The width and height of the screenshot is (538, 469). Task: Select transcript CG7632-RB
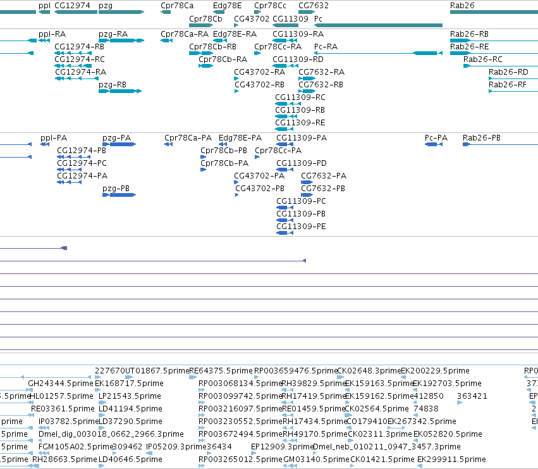(x=321, y=85)
